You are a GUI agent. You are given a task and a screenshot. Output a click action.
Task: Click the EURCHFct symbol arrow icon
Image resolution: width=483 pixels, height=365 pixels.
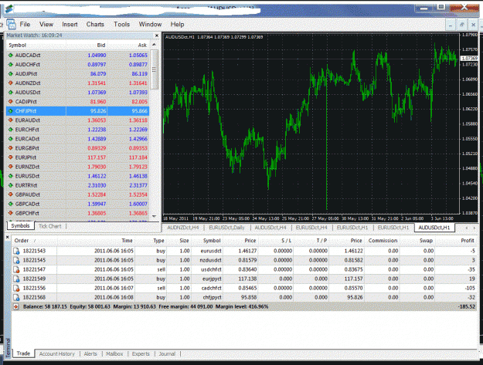[x=11, y=130]
